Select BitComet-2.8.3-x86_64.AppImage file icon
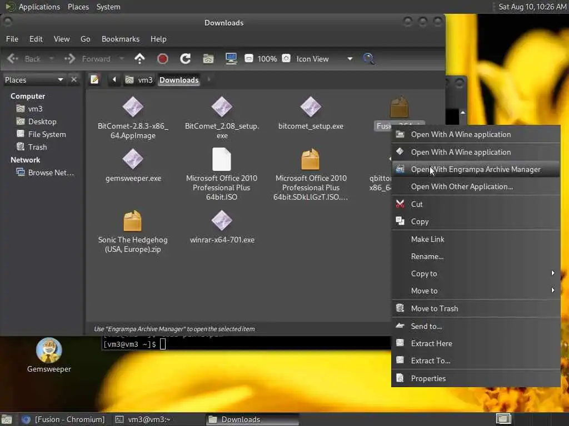The image size is (569, 426). click(133, 107)
